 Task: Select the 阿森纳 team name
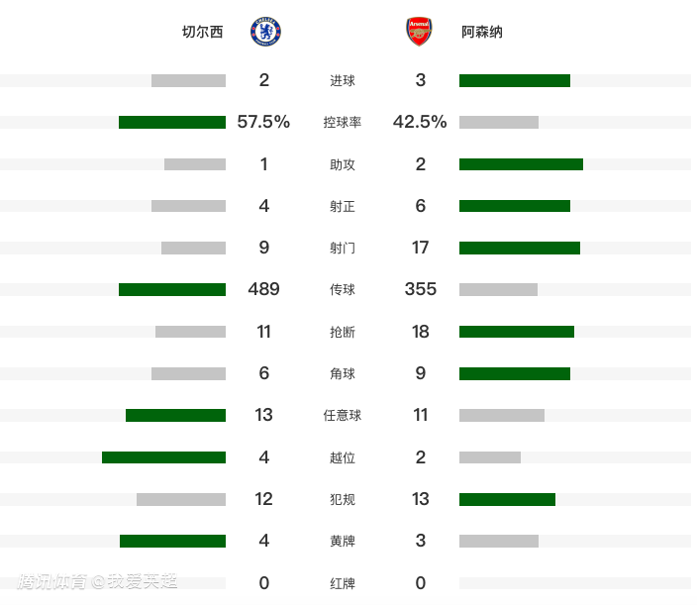pos(482,32)
